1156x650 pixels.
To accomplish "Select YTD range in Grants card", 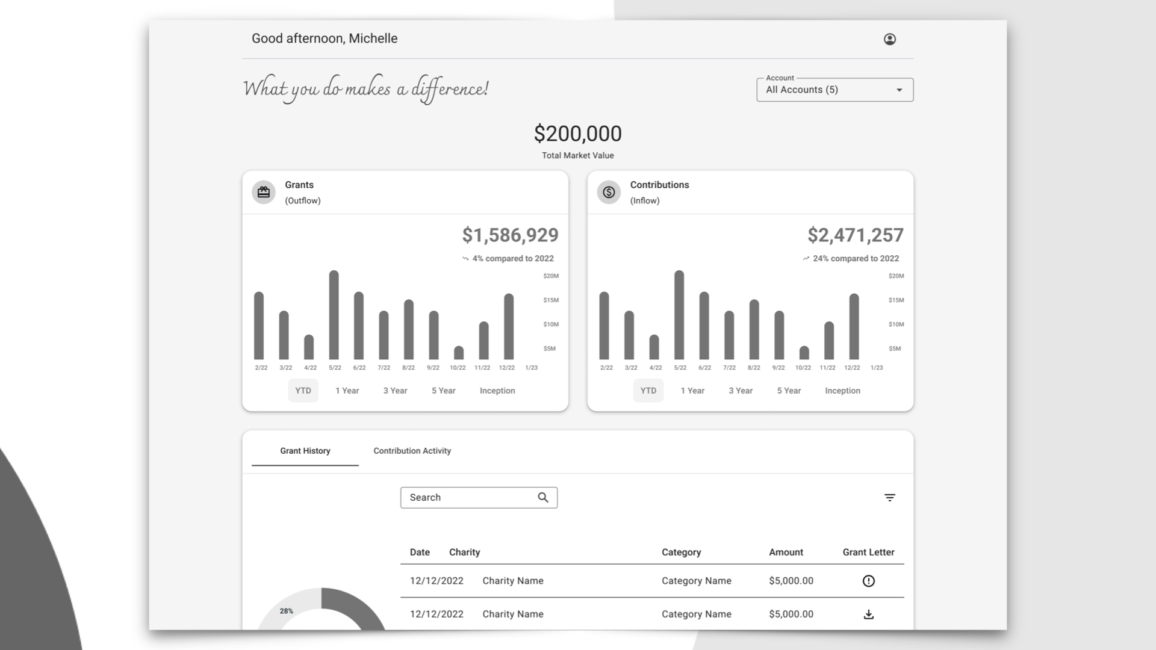I will click(x=303, y=391).
